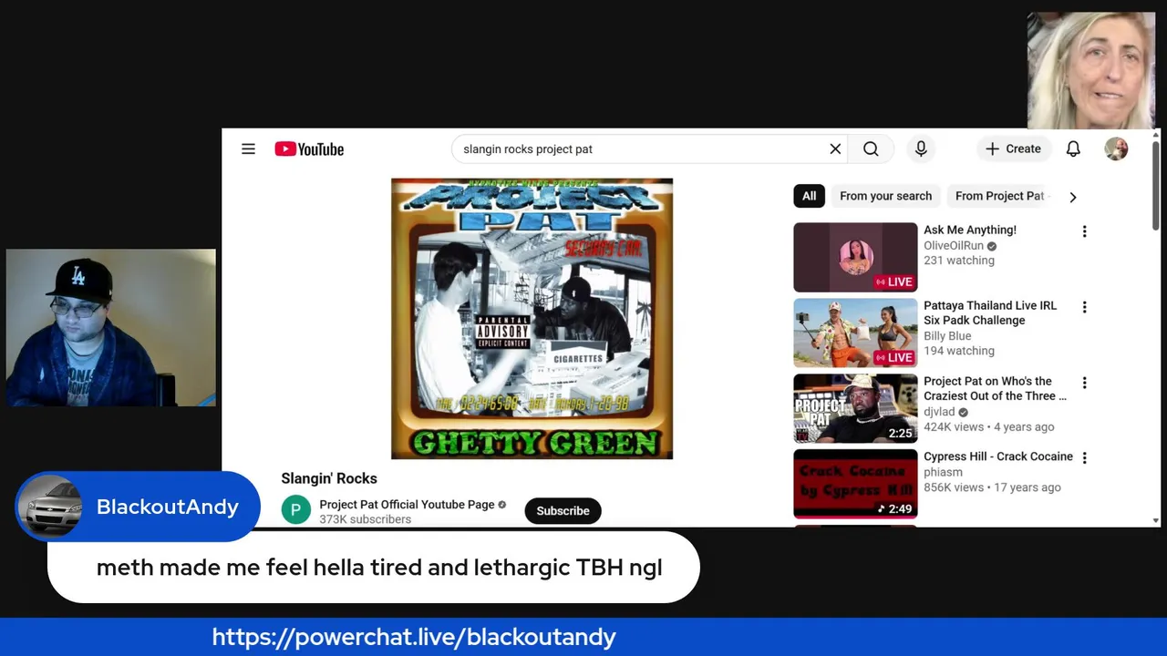1167x656 pixels.
Task: Click the Ghetty Green album art video
Action: click(x=532, y=319)
